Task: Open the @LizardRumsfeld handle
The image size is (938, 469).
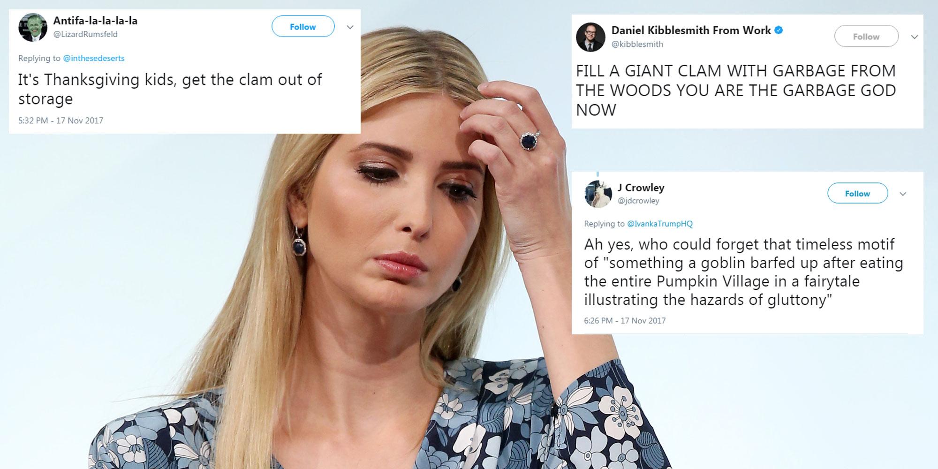Action: 85,34
